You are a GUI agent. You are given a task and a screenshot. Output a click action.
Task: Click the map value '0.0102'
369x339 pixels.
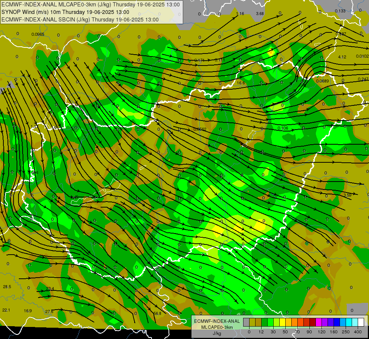pos(363,56)
